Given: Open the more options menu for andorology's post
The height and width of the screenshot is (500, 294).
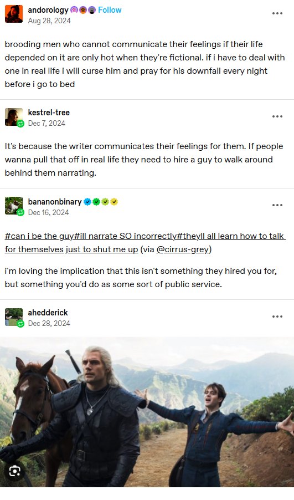Looking at the screenshot, I should coord(277,13).
